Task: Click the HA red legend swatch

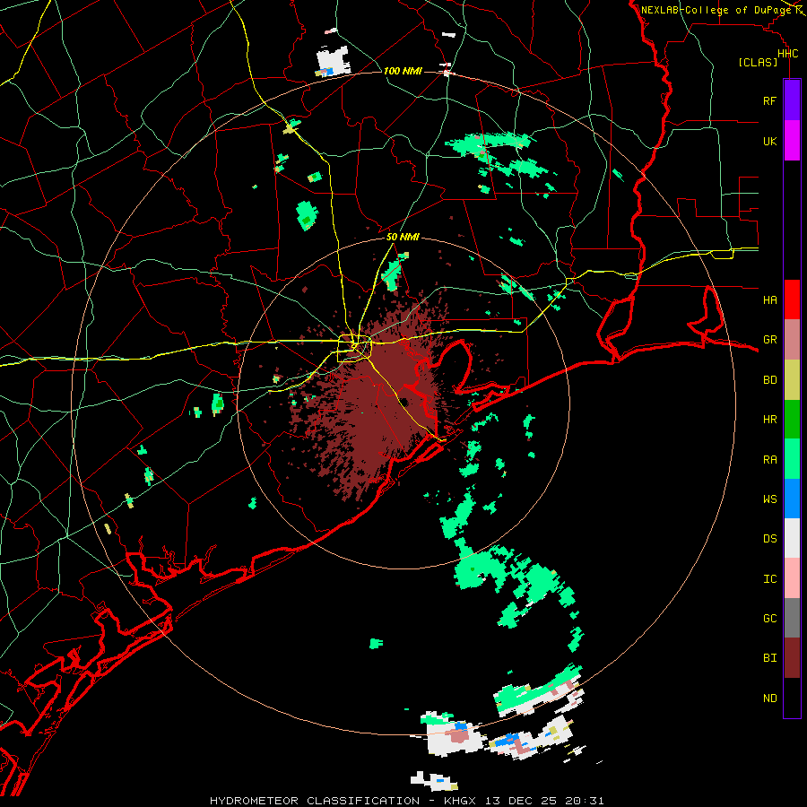Action: tap(792, 299)
